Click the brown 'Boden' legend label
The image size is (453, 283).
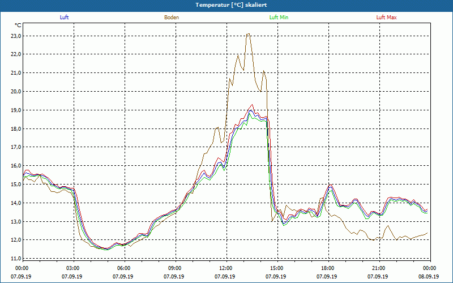point(172,18)
